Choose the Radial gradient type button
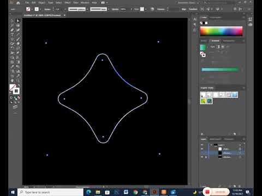The width and height of the screenshot is (262, 196). [x=223, y=47]
